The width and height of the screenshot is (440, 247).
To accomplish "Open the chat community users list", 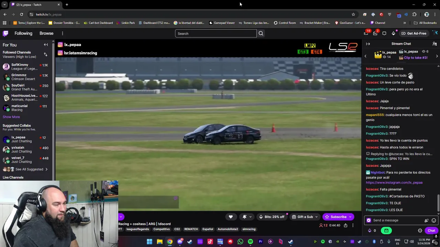I will click(x=434, y=44).
